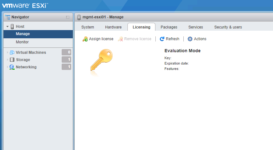Viewport: 273px width, 150px height.
Task: Open the Services tab
Action: (x=195, y=27)
